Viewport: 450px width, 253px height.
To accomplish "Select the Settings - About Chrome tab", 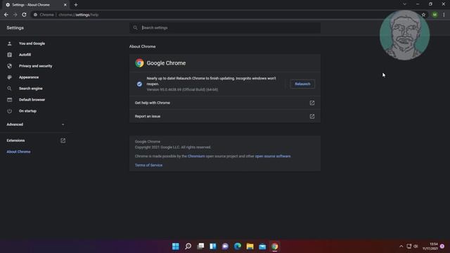I will 34,5.
